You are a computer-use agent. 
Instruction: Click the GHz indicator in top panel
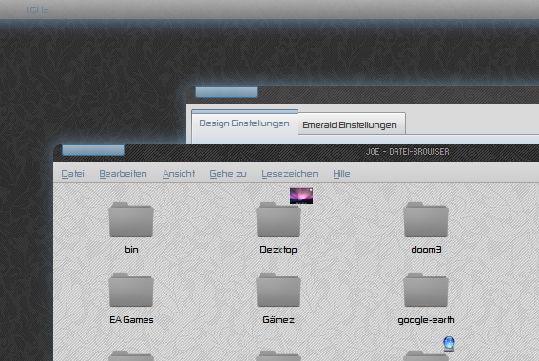tap(37, 9)
